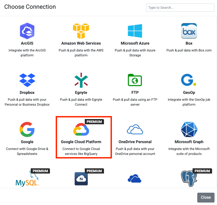Click the Box title text
This screenshot has width=217, height=205.
(x=189, y=43)
